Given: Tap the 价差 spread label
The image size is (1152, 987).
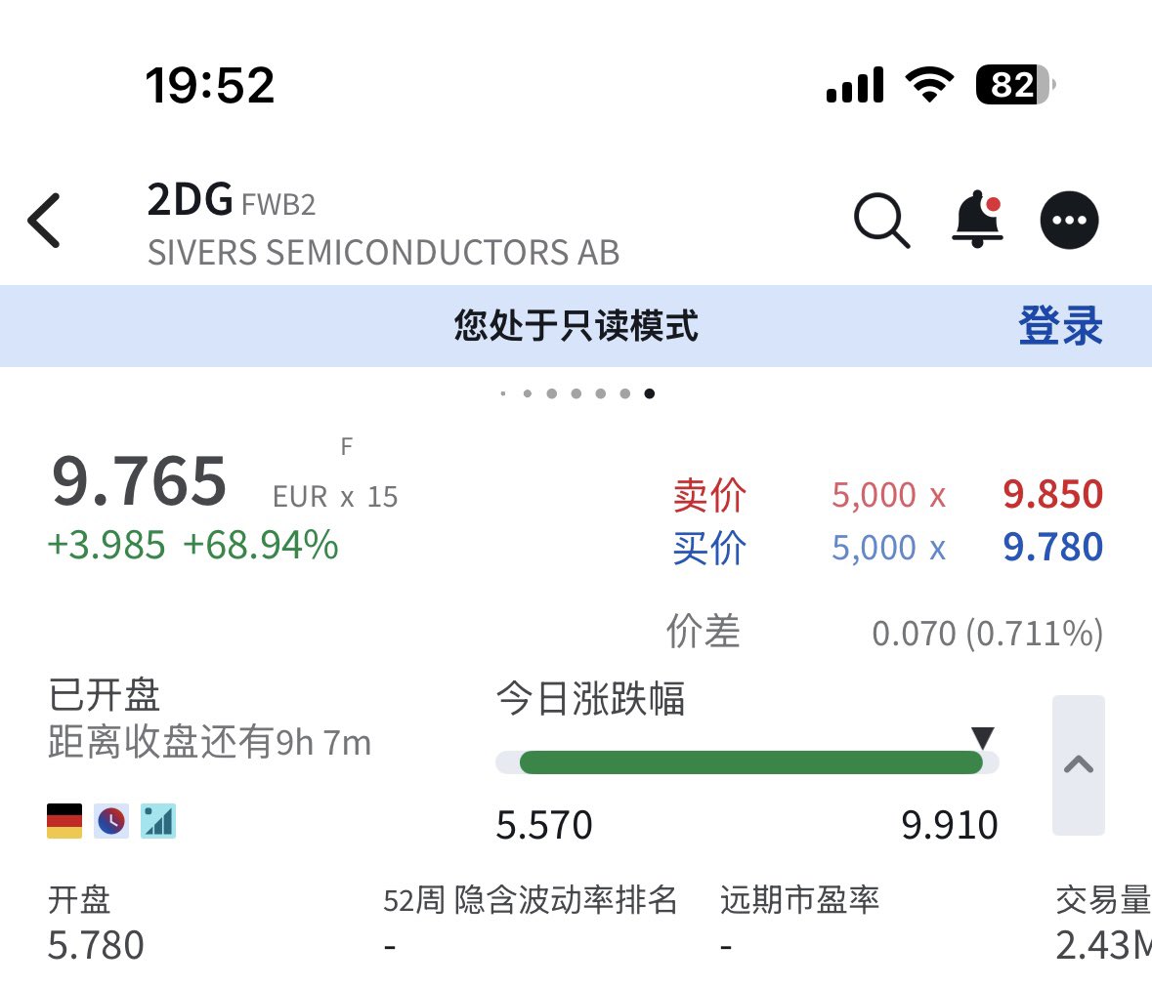Looking at the screenshot, I should (x=704, y=631).
